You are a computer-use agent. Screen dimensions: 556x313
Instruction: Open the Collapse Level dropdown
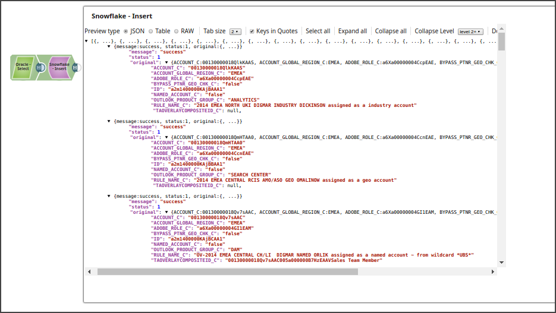pyautogui.click(x=470, y=31)
